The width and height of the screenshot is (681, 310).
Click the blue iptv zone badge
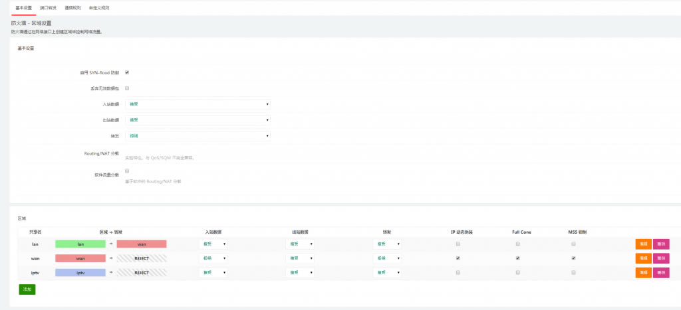point(80,272)
